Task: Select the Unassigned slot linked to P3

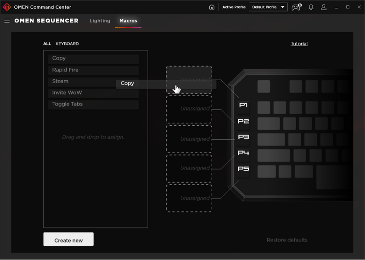Action: pos(189,139)
